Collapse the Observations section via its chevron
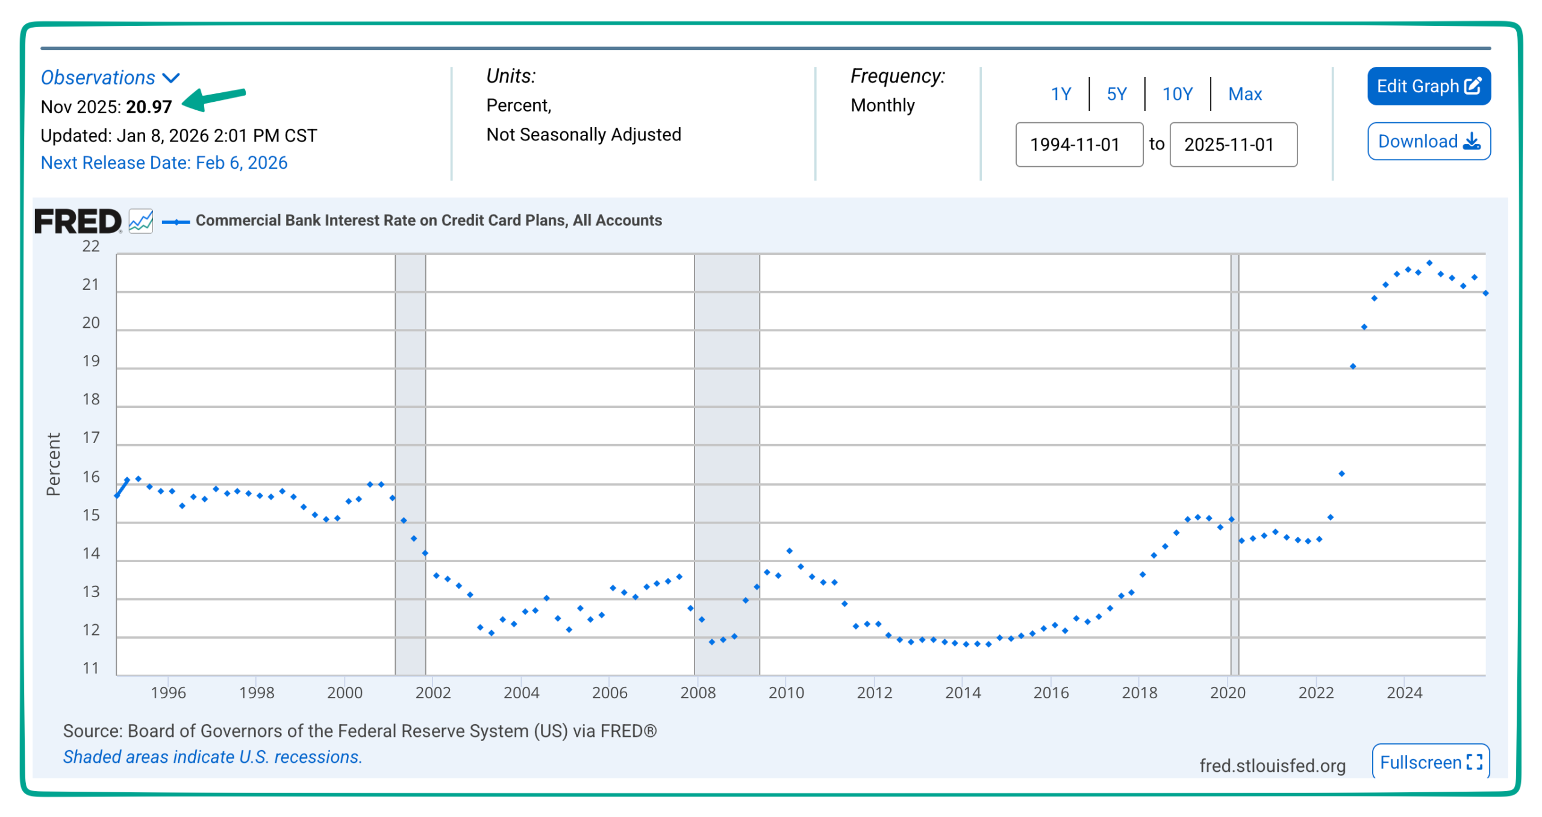Screen dimensions: 1542x817 172,77
